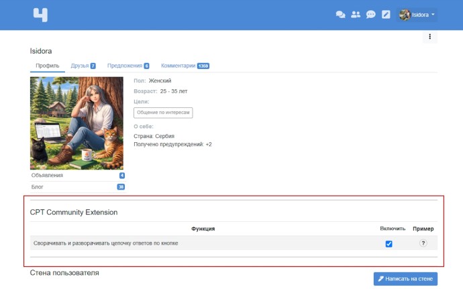Click the profile picture of Isidora
This screenshot has height=289, width=463.
[76, 123]
